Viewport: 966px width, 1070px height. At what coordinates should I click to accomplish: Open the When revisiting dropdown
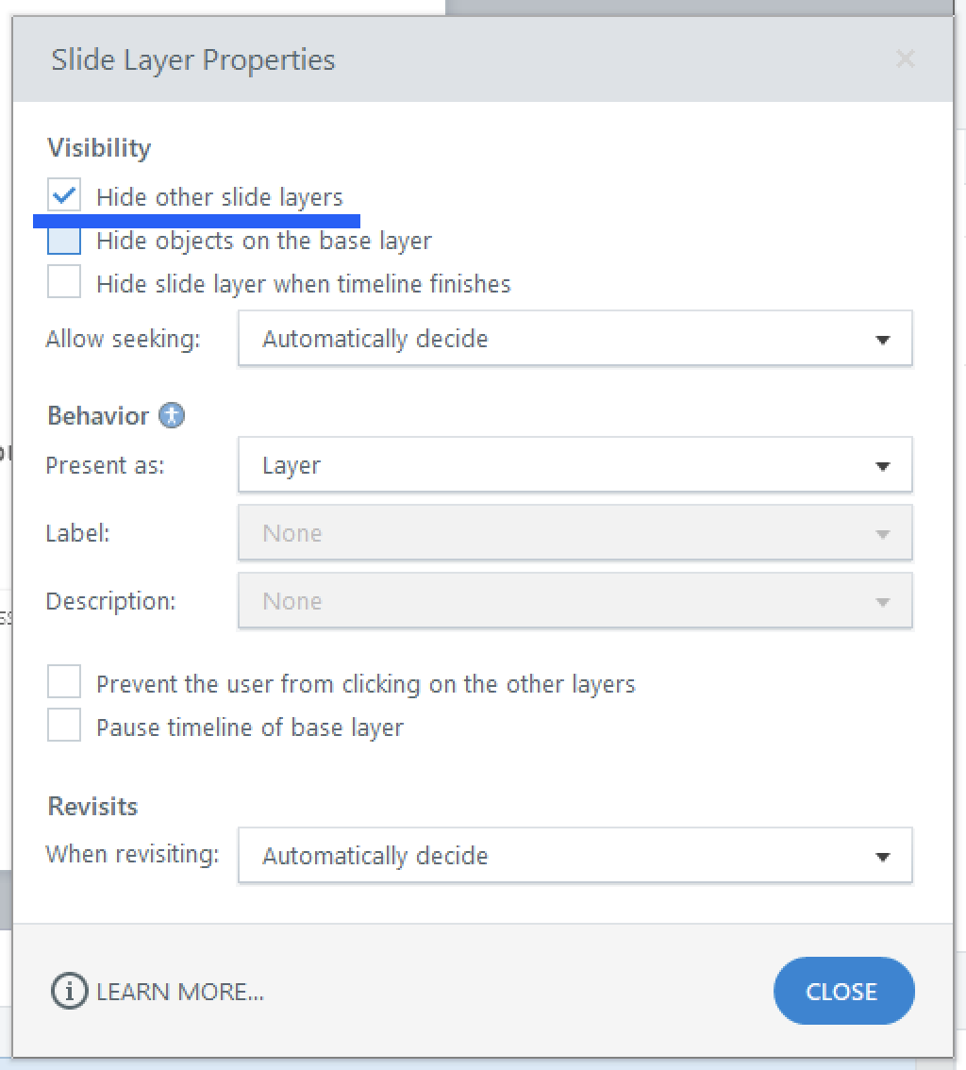tap(574, 856)
